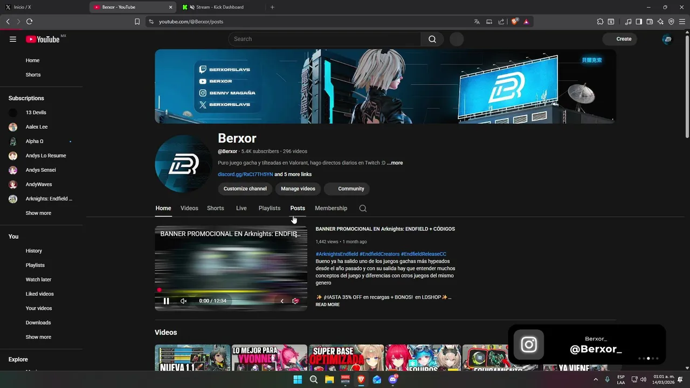
Task: Click the red video progress scrubber
Action: click(x=159, y=290)
